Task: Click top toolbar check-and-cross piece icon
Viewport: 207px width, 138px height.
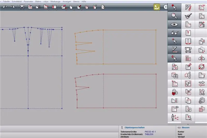Action: pos(30,7)
